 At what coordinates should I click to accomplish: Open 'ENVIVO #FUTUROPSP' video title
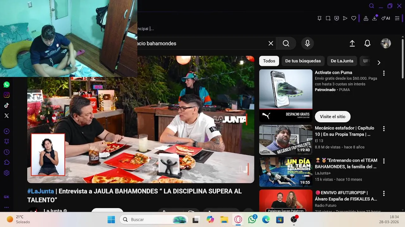click(x=346, y=196)
